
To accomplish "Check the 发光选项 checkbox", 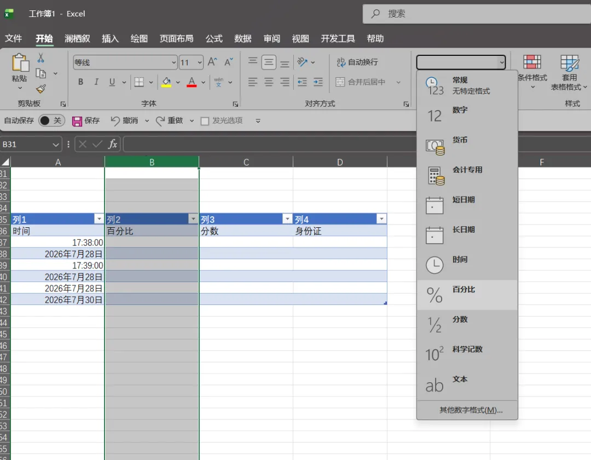I will [x=205, y=121].
